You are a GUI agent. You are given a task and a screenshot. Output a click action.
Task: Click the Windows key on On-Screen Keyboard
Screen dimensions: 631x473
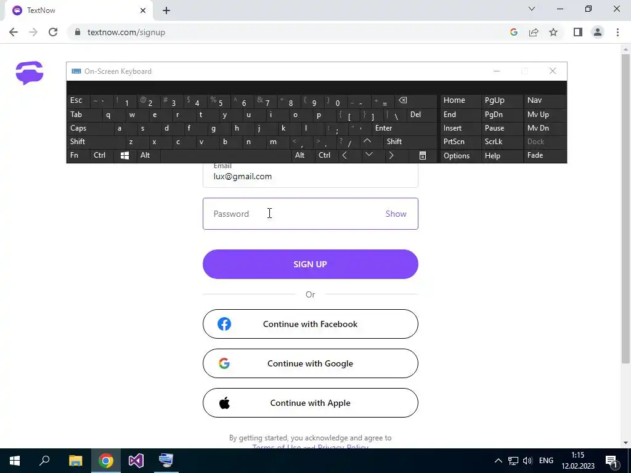(x=124, y=156)
